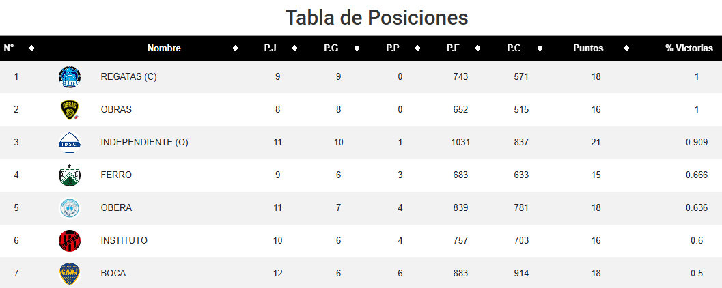Click the Tabla de Posiciones heading
This screenshot has width=722, height=288.
pyautogui.click(x=376, y=18)
